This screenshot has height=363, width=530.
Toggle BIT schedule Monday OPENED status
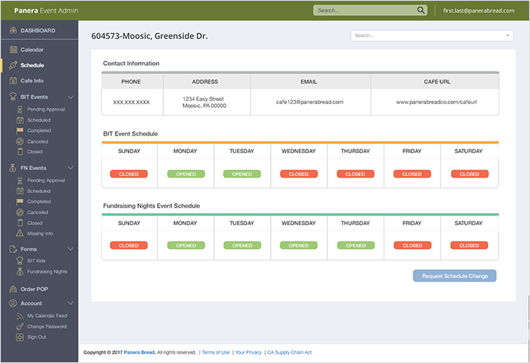pyautogui.click(x=186, y=174)
